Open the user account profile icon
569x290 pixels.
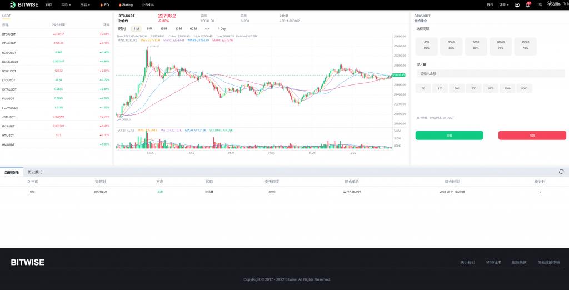pos(517,4)
